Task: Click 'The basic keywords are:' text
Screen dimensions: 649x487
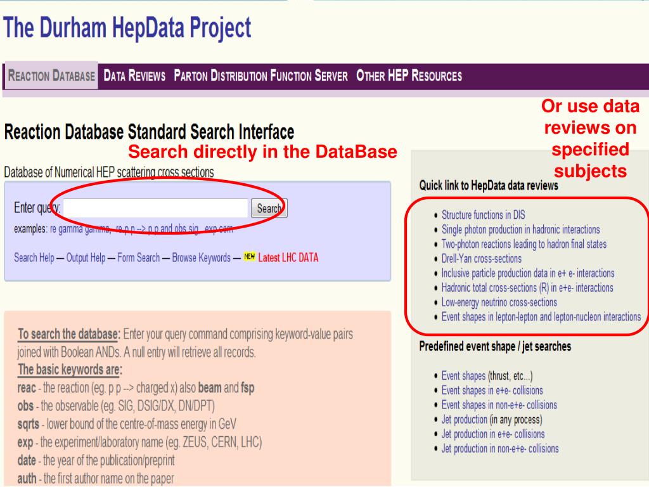Action: pos(70,370)
